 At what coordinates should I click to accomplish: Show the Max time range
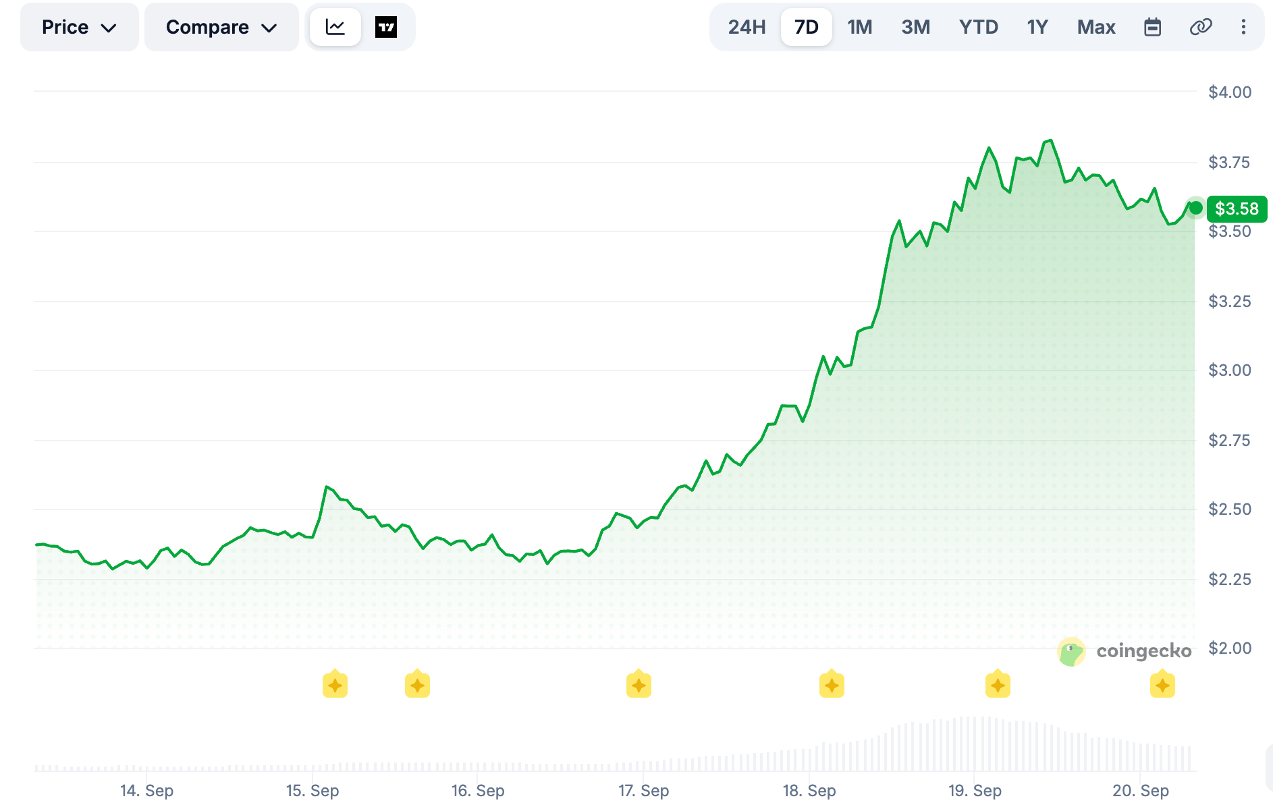pyautogui.click(x=1096, y=27)
